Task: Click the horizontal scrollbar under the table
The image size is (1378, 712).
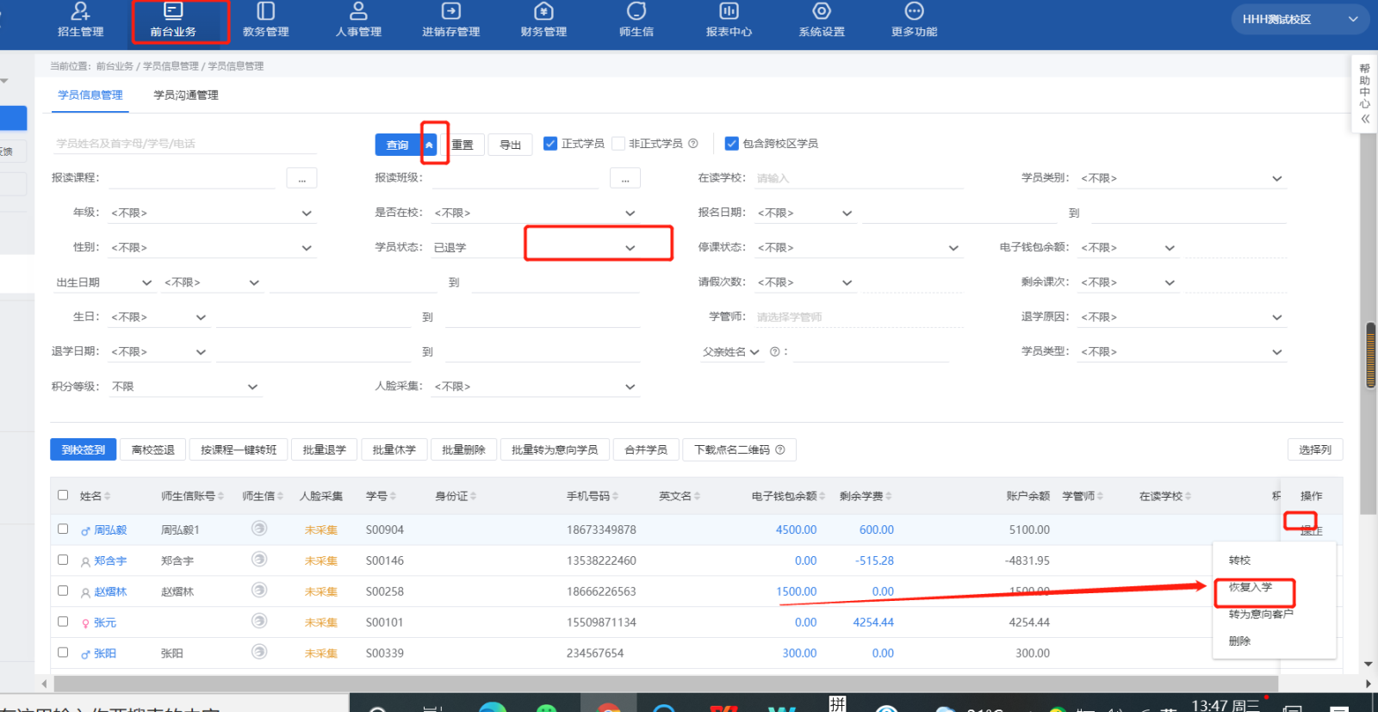Action: click(665, 684)
